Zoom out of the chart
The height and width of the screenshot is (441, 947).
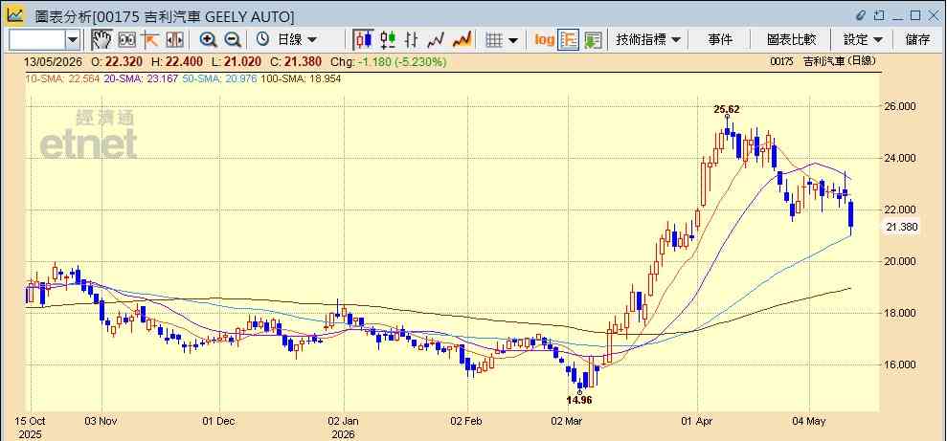pos(233,40)
